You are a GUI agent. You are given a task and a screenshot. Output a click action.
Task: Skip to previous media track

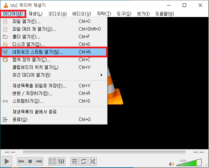click(21, 161)
